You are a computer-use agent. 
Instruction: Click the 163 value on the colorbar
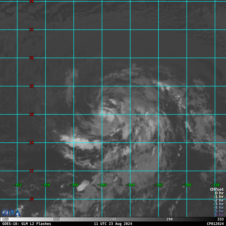[x=5, y=219]
